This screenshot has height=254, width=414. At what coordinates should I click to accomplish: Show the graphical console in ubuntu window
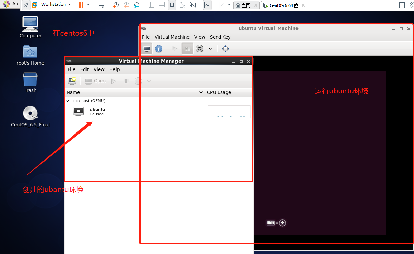pyautogui.click(x=147, y=49)
